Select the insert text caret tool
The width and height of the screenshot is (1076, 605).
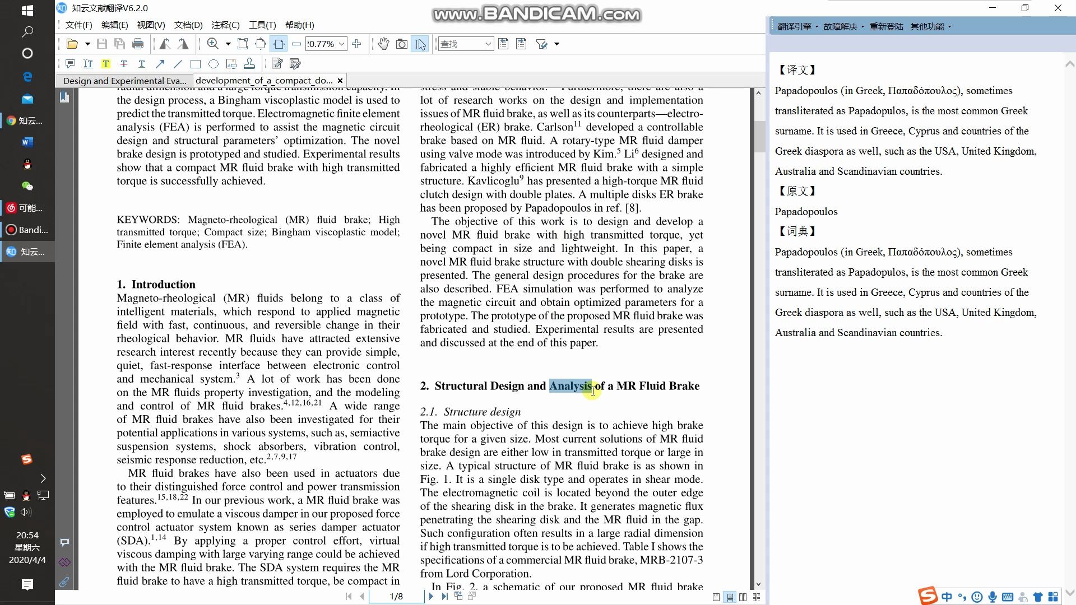(88, 64)
